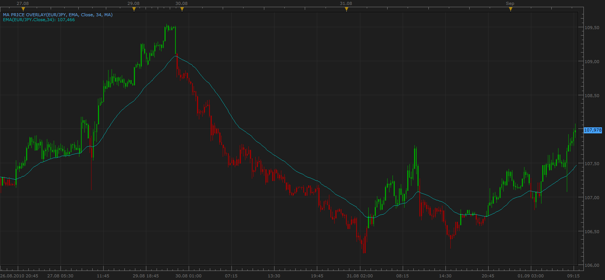605x280 pixels.
Task: Select the MA PRICE OVERLAY indicator title
Action: 58,15
